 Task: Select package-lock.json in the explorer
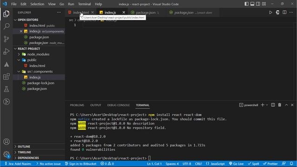pos(39,83)
